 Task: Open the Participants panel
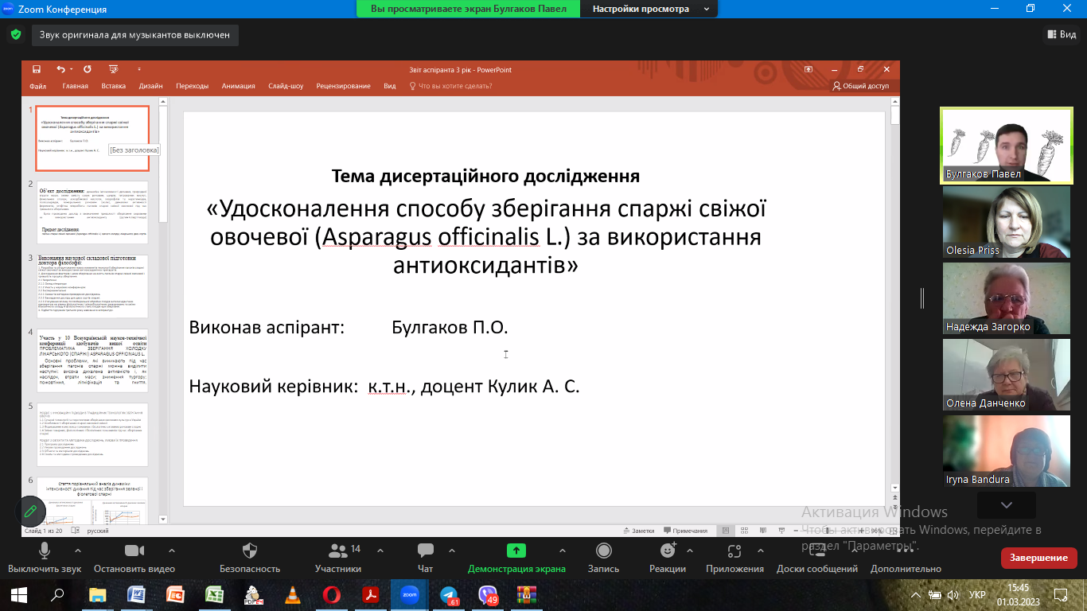[338, 551]
